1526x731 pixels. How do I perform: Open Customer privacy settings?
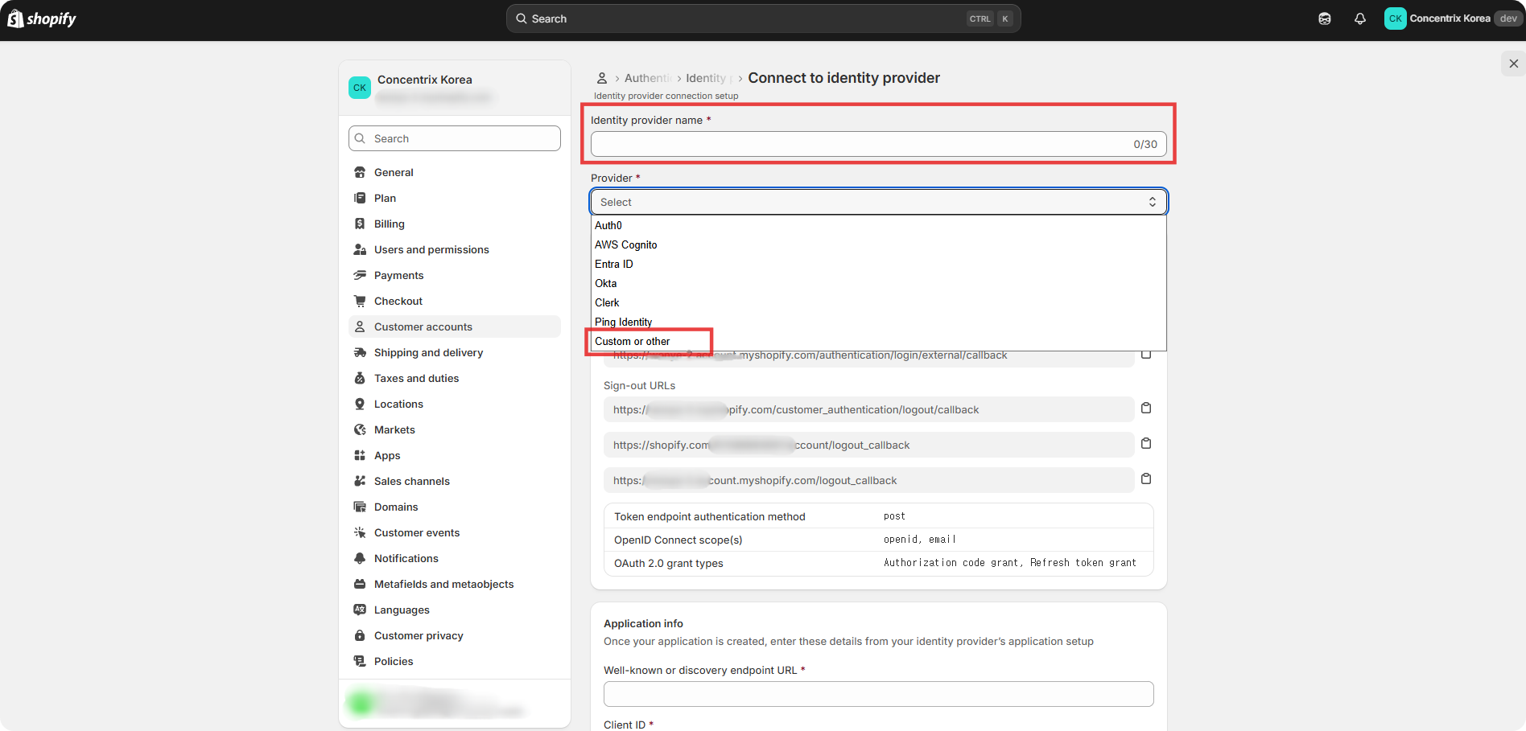coord(455,635)
